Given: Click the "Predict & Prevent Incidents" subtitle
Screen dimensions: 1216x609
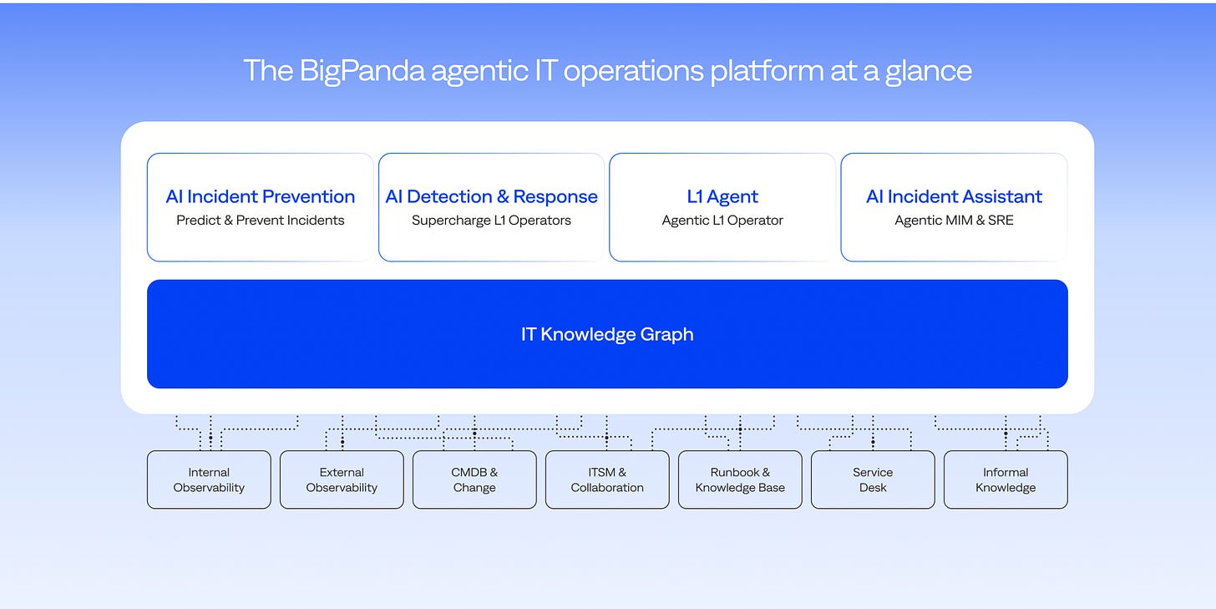Looking at the screenshot, I should point(261,221).
